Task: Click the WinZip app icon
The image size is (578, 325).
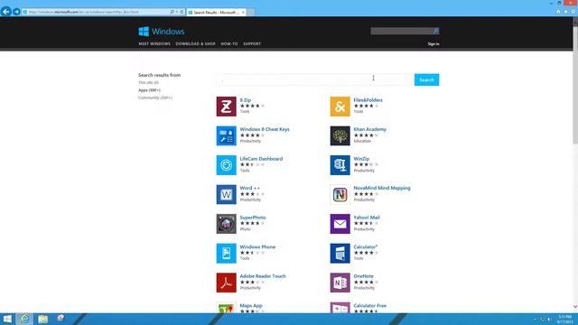Action: (x=340, y=165)
